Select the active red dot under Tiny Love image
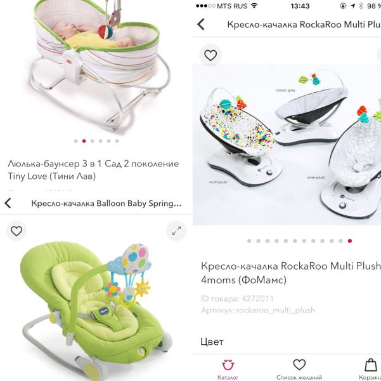 [84, 141]
